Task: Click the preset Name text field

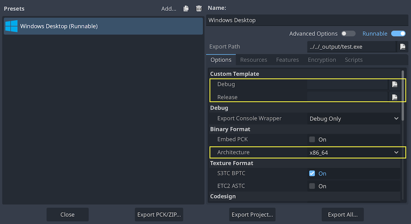Action: pos(307,20)
